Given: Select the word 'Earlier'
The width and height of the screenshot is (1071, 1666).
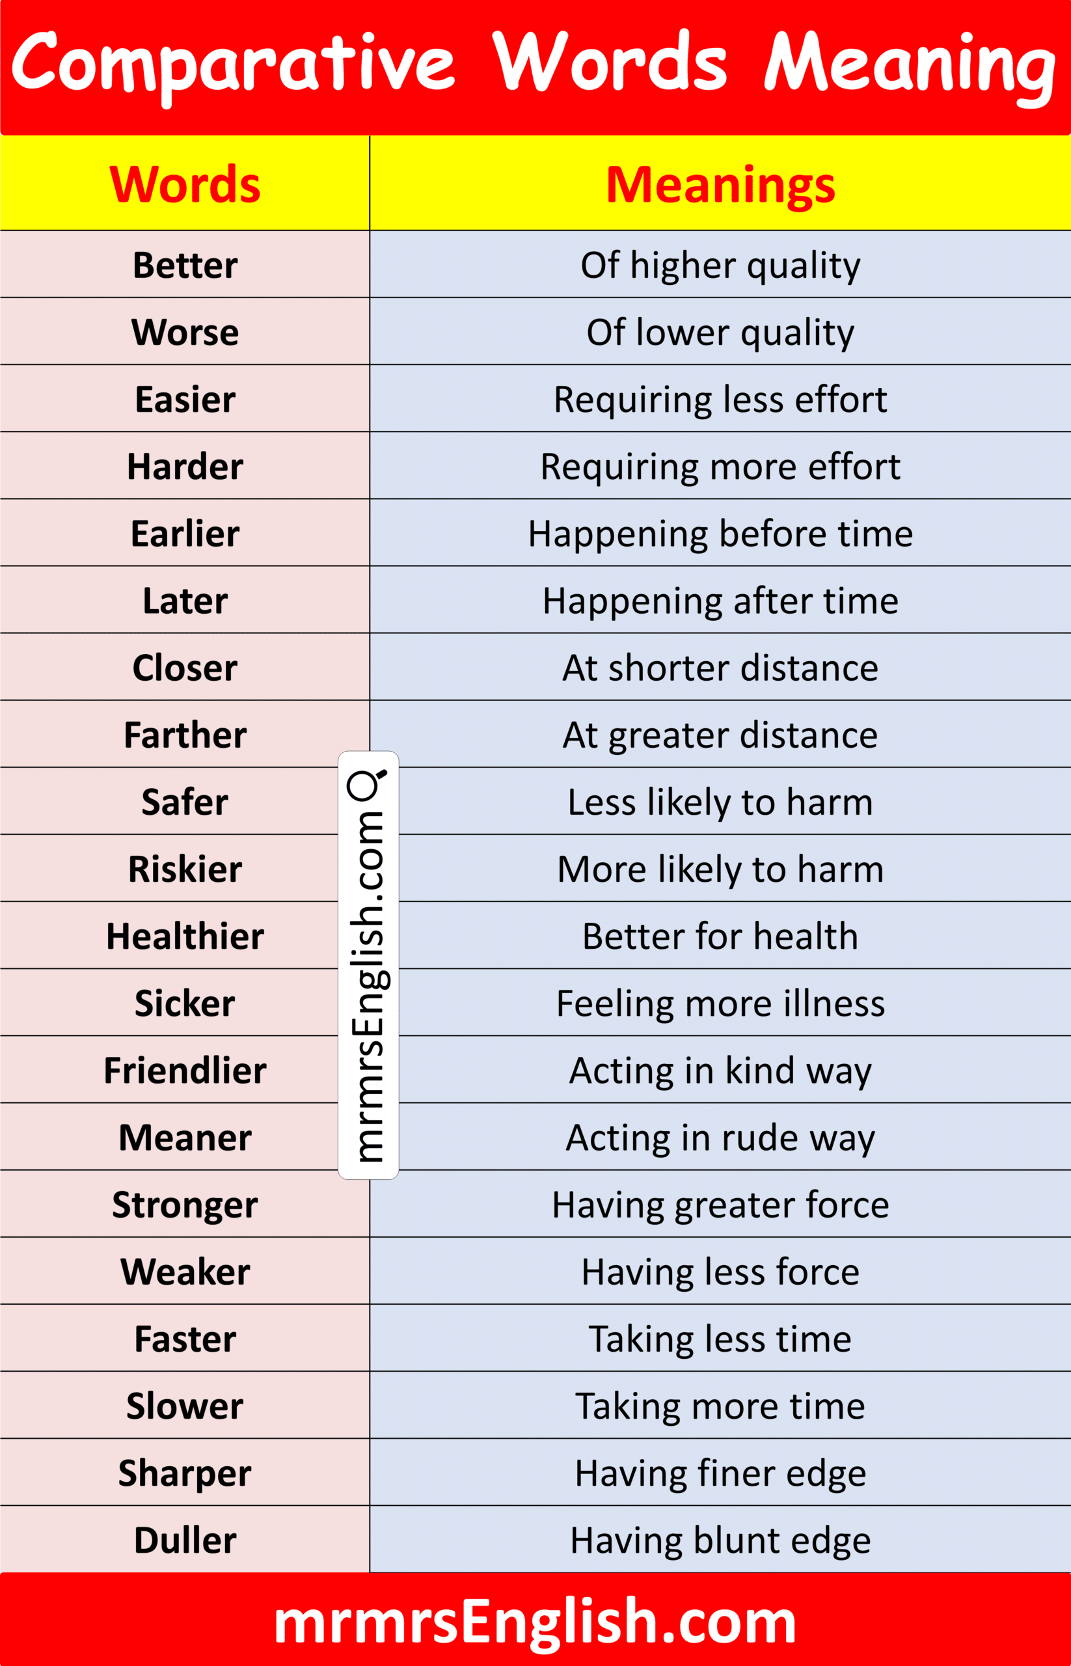Looking at the screenshot, I should pyautogui.click(x=185, y=534).
